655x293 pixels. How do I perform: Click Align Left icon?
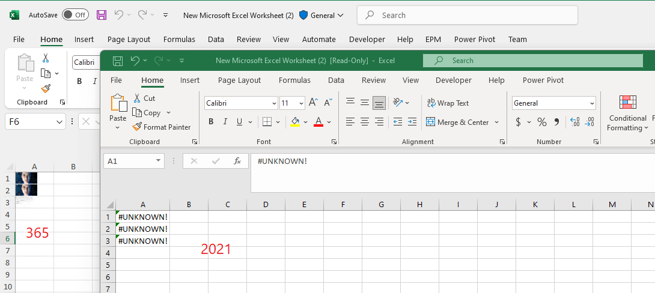point(350,122)
